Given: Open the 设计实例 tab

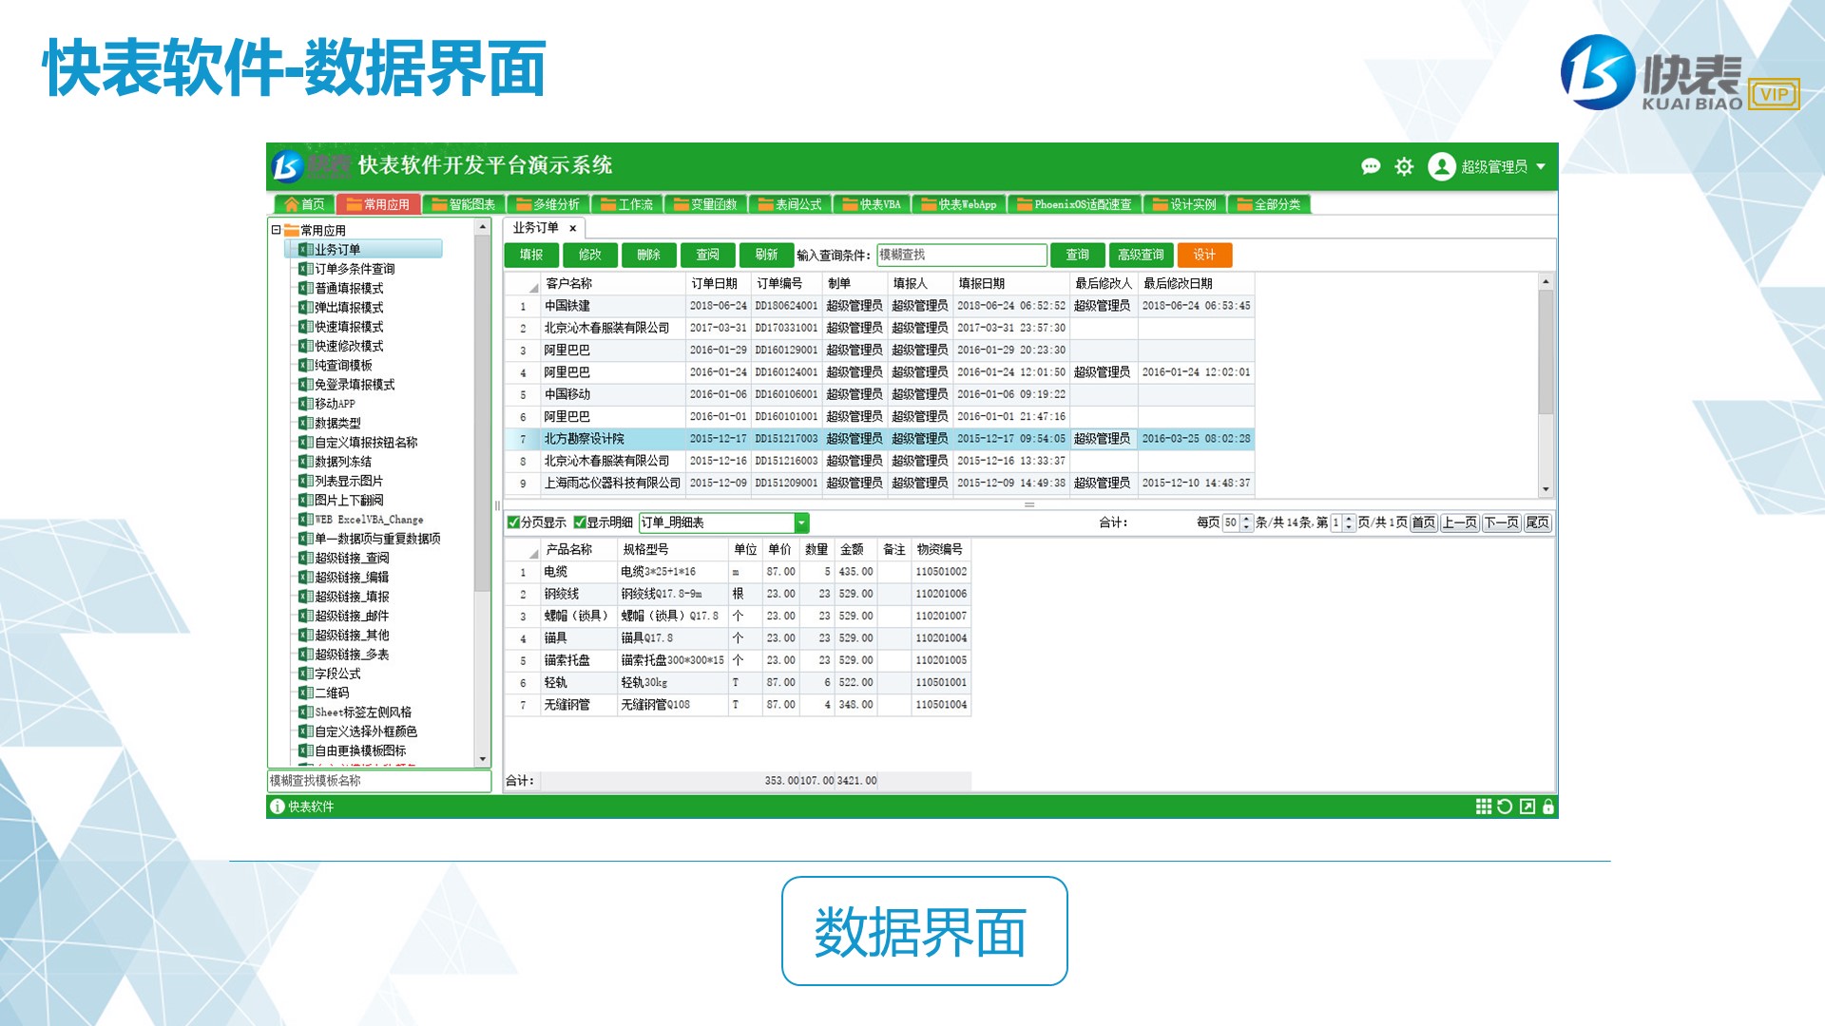Looking at the screenshot, I should click(x=1184, y=204).
